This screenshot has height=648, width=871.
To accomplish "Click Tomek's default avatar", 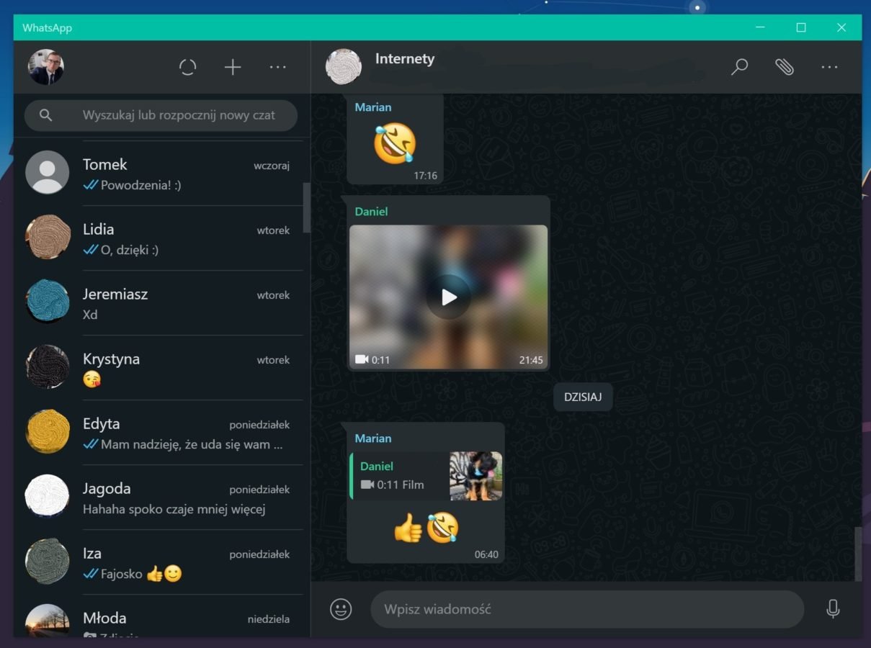I will point(48,172).
